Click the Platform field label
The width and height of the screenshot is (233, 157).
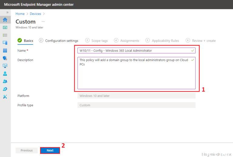tap(23, 96)
